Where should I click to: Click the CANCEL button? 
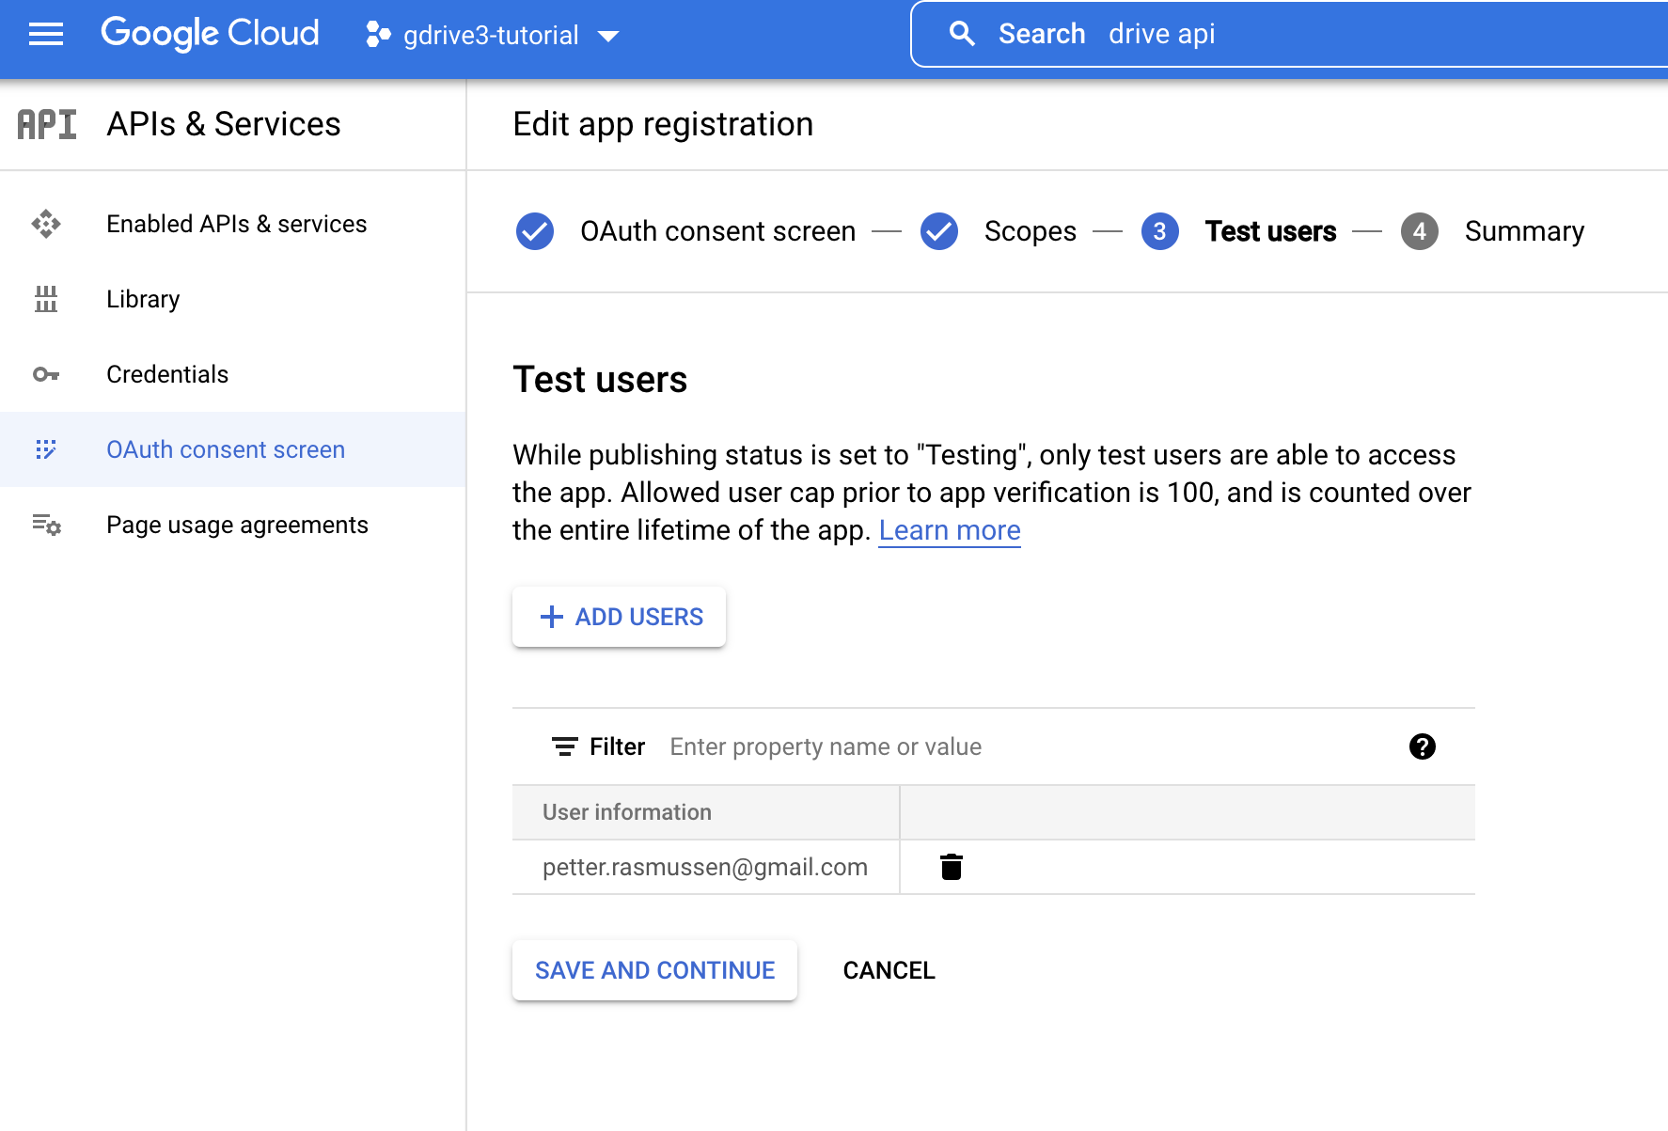(889, 970)
